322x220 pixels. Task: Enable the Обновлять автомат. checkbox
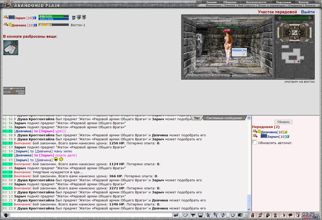[x=255, y=142]
